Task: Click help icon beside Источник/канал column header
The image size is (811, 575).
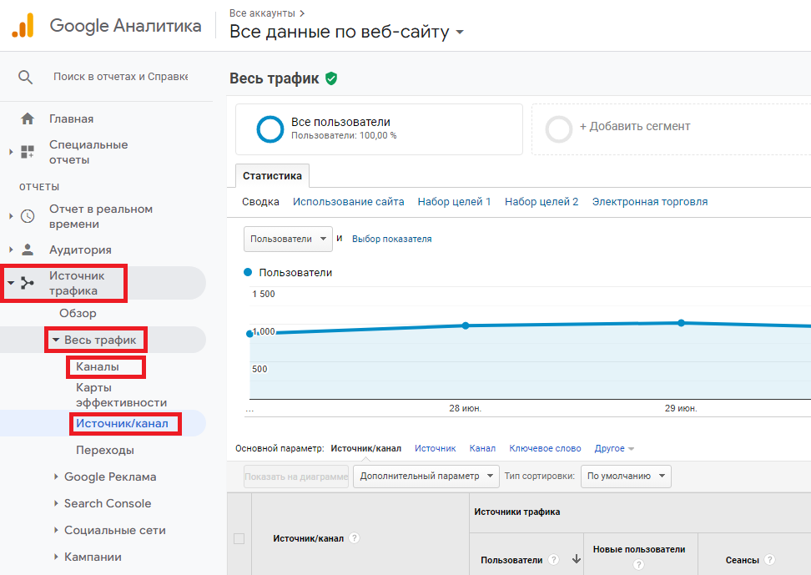Action: [x=354, y=538]
